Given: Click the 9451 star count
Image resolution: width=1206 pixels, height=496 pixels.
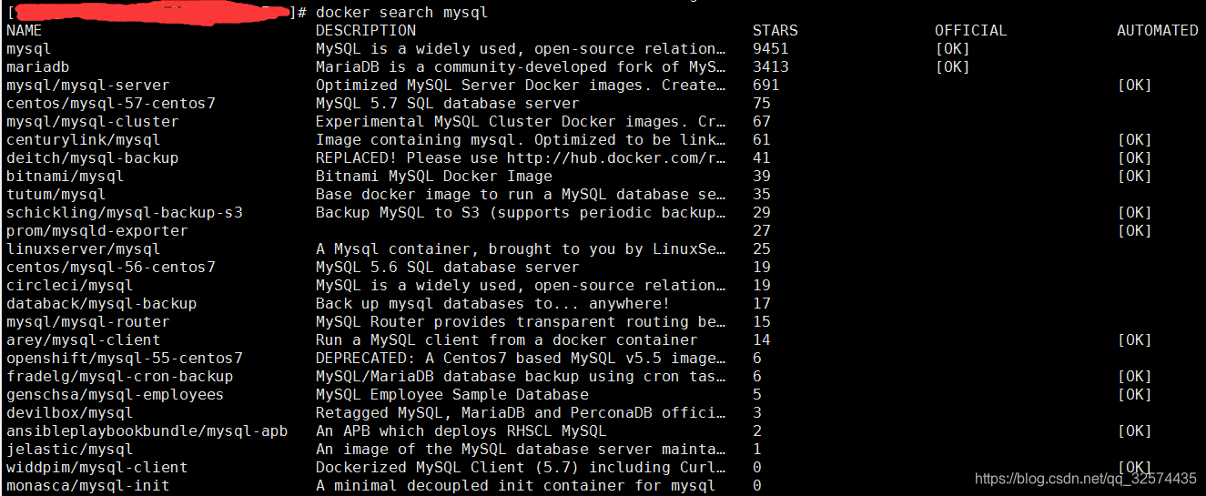Looking at the screenshot, I should tap(771, 49).
